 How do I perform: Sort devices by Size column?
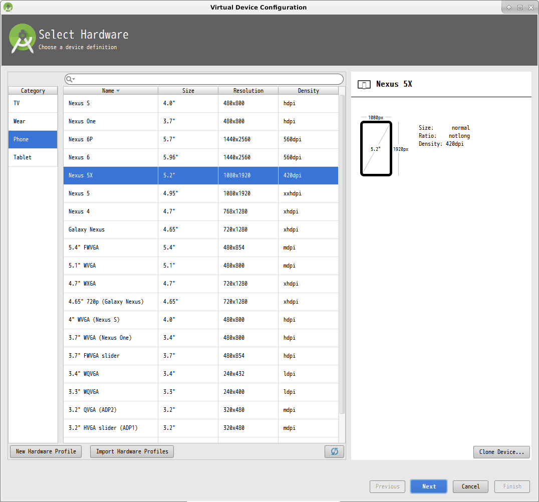pyautogui.click(x=188, y=91)
